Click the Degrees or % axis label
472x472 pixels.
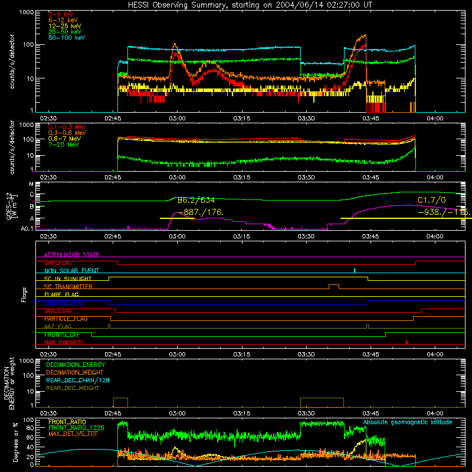click(15, 442)
